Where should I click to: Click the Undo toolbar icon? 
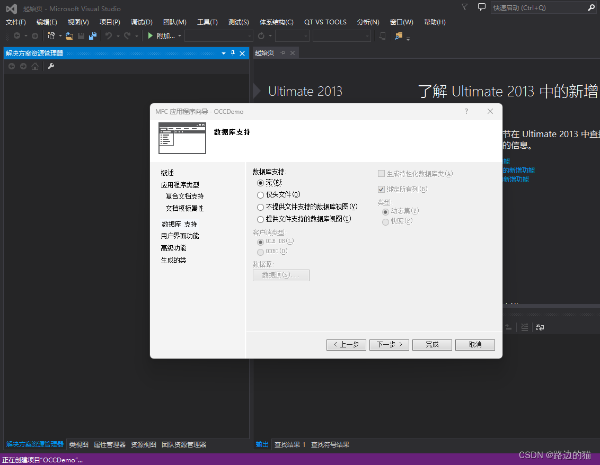point(109,35)
